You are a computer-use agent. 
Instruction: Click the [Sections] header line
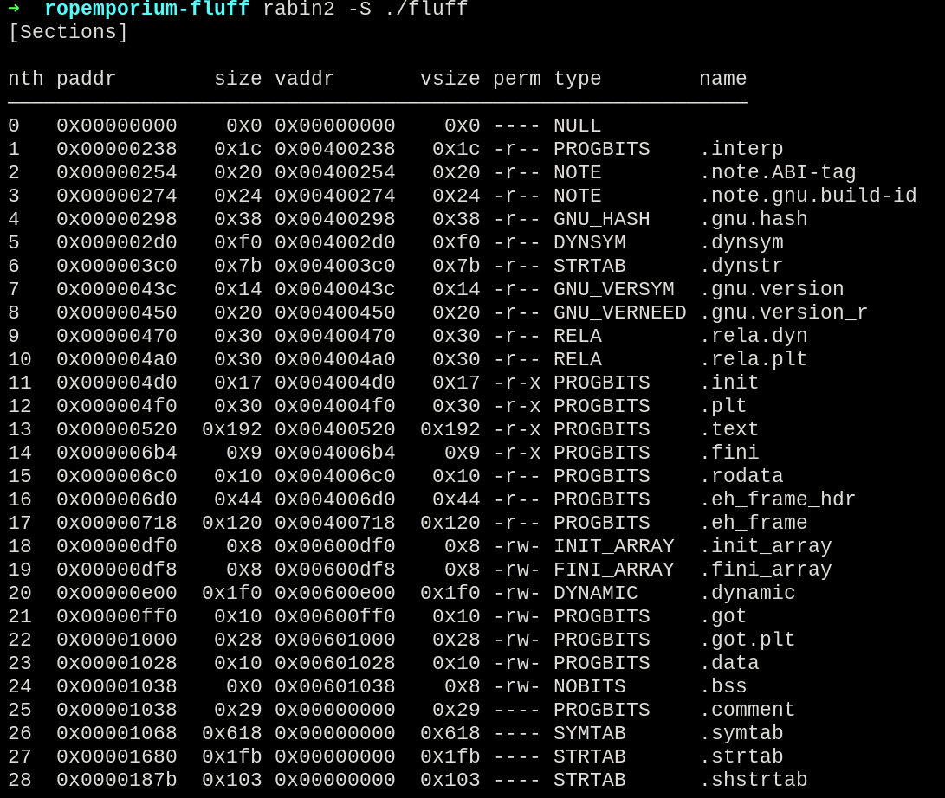[x=68, y=33]
